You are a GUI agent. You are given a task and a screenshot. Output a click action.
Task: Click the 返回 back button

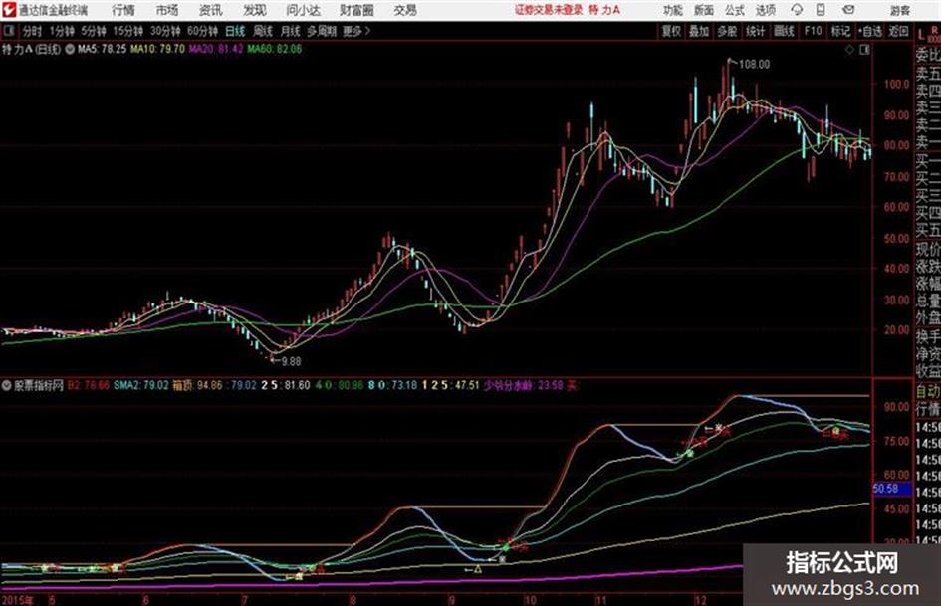(898, 31)
